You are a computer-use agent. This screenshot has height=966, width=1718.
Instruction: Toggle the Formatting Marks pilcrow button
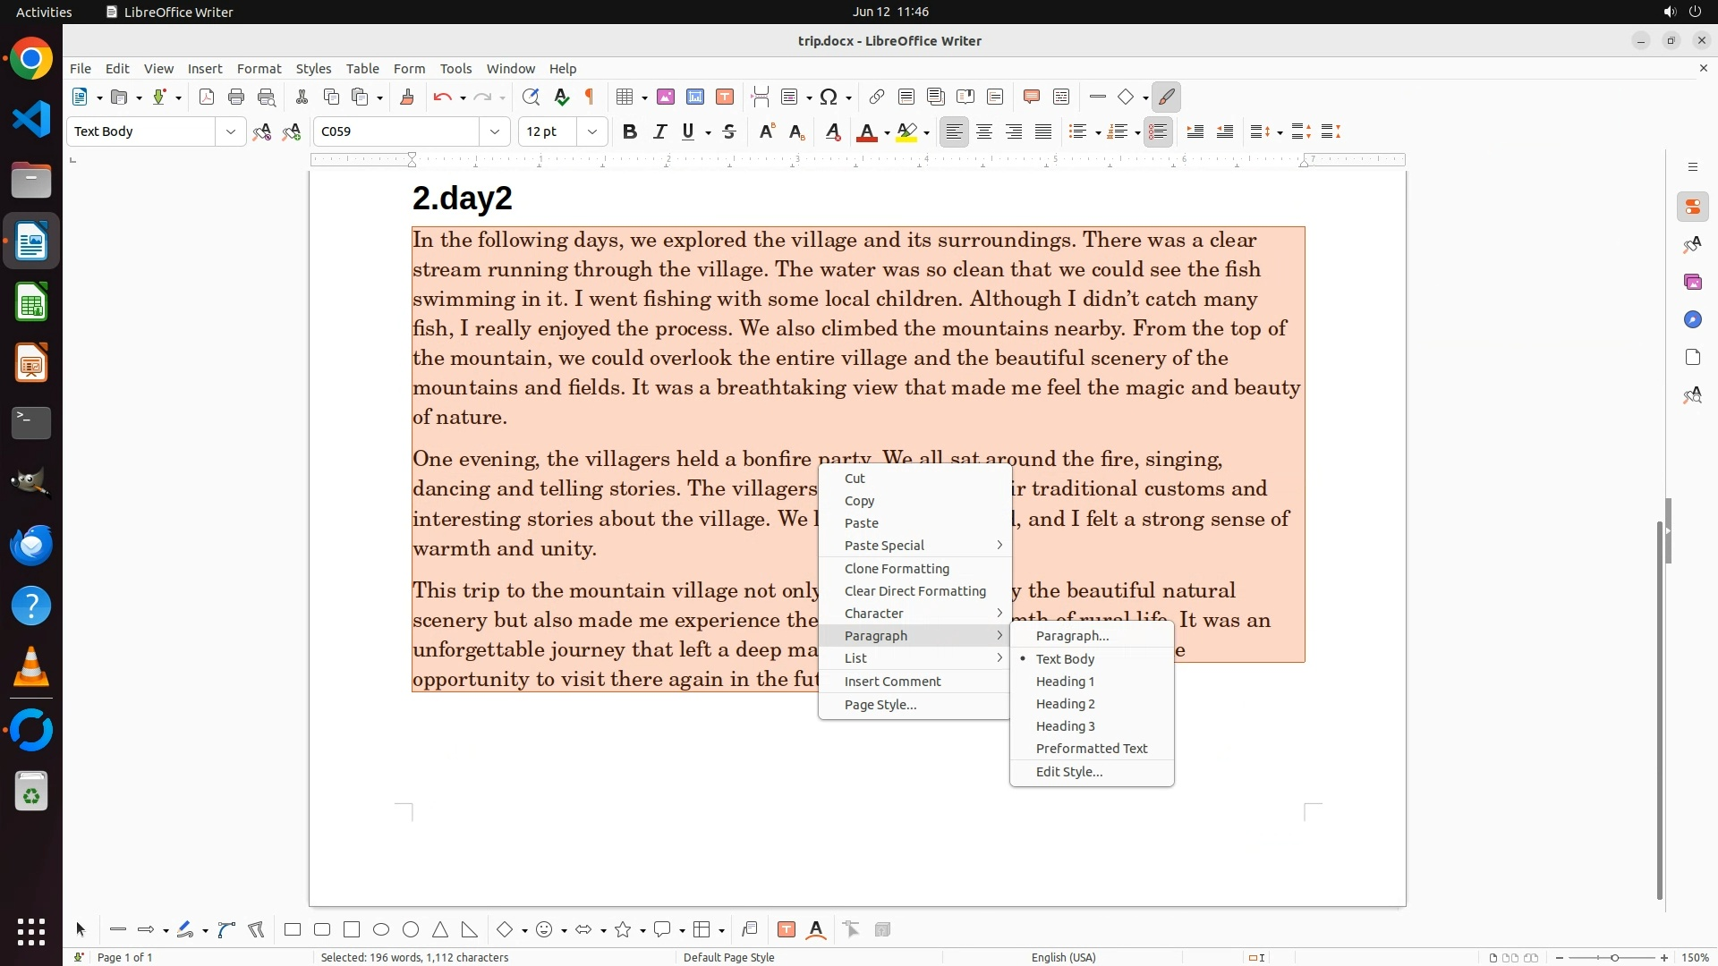590,97
